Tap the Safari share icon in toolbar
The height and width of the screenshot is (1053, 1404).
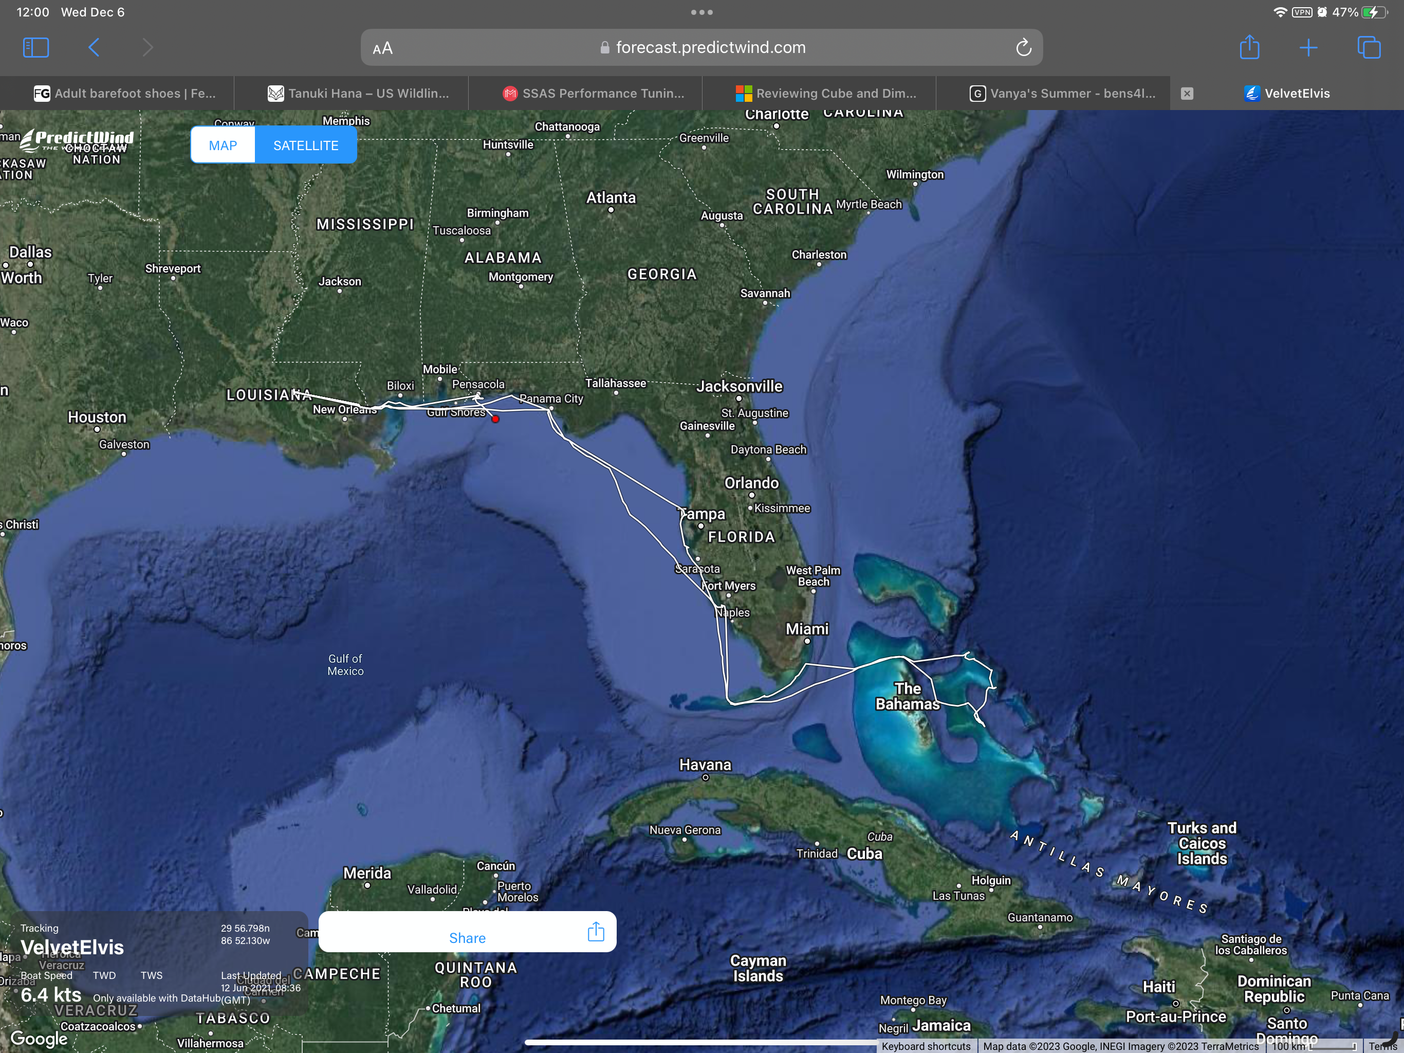point(1249,48)
